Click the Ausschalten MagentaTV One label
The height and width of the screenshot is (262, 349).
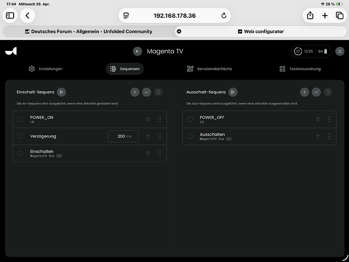tap(215, 136)
